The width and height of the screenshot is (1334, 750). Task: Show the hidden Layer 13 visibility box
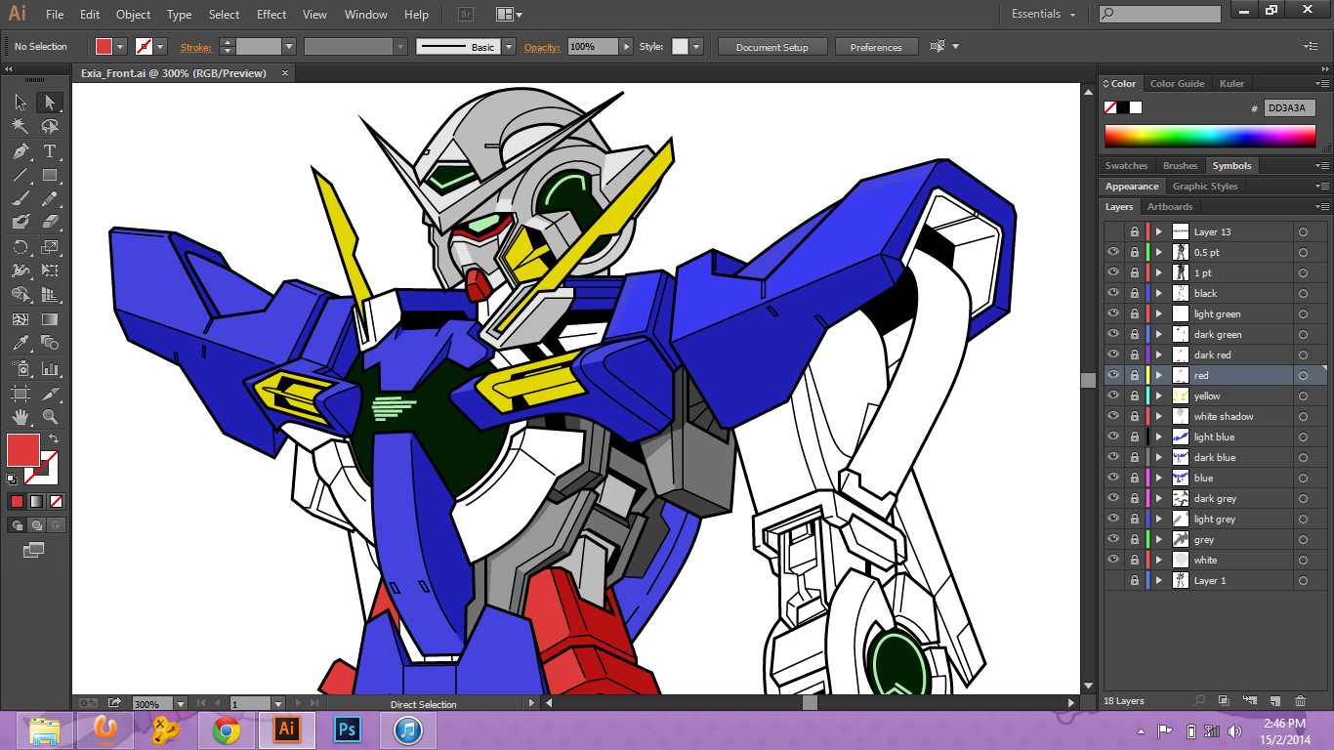coord(1113,231)
